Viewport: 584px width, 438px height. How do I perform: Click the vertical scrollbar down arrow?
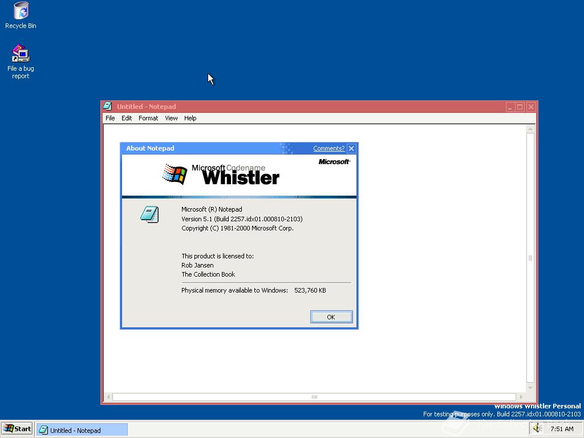click(530, 388)
